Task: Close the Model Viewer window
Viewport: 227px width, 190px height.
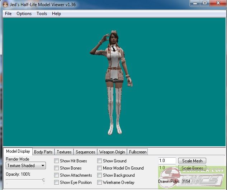Action: coord(218,3)
